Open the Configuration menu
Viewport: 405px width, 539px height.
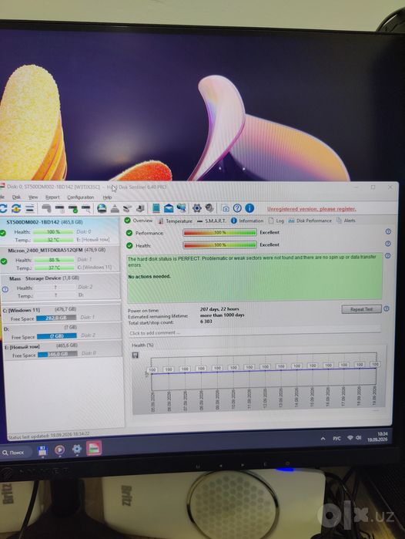pyautogui.click(x=80, y=197)
